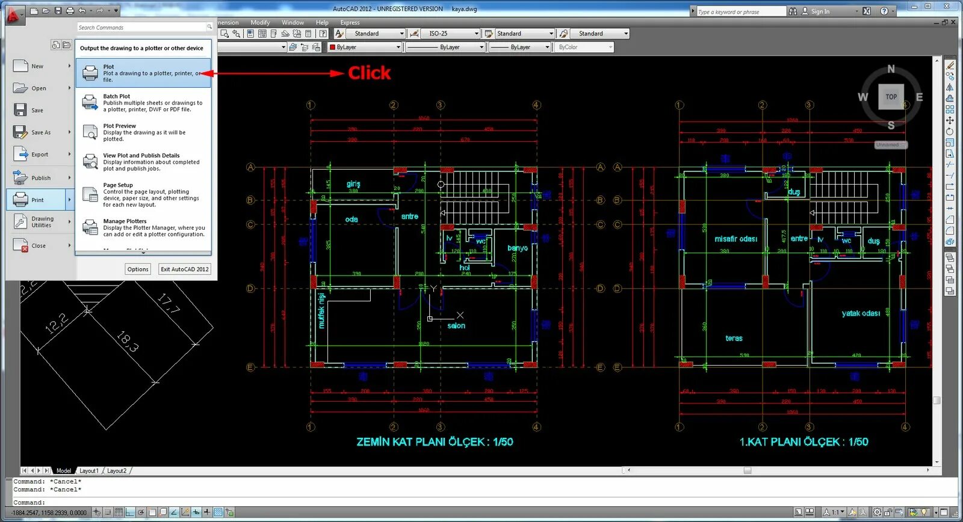Click the Options button

(x=138, y=269)
